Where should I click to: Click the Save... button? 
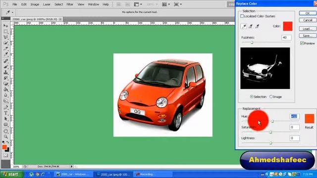pyautogui.click(x=308, y=36)
